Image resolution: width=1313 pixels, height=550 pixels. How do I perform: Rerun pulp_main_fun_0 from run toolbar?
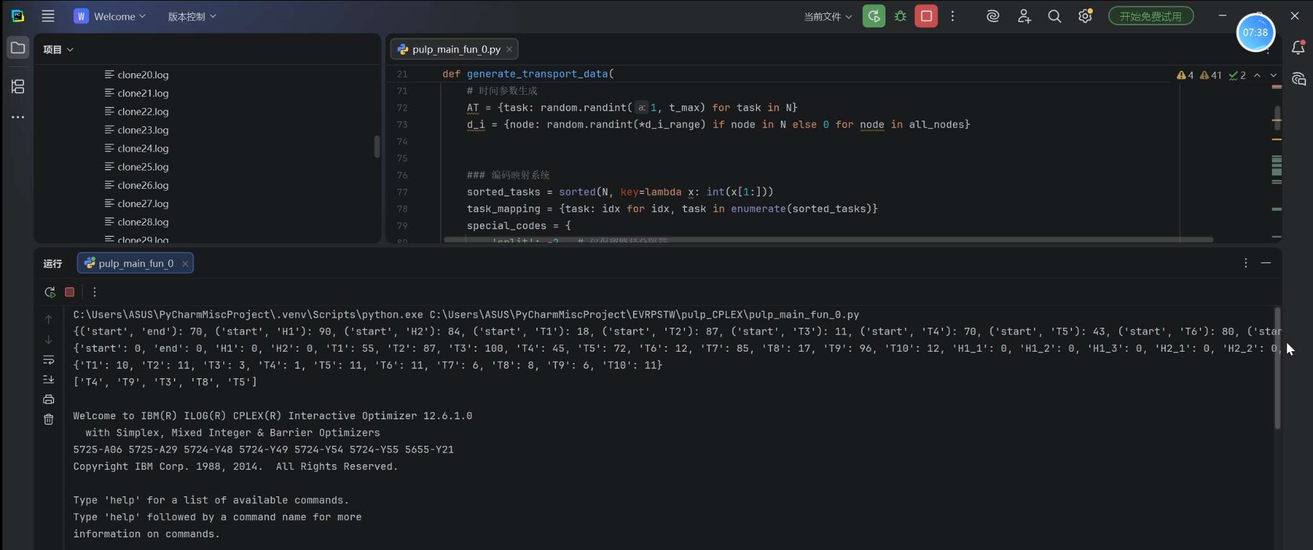(50, 292)
